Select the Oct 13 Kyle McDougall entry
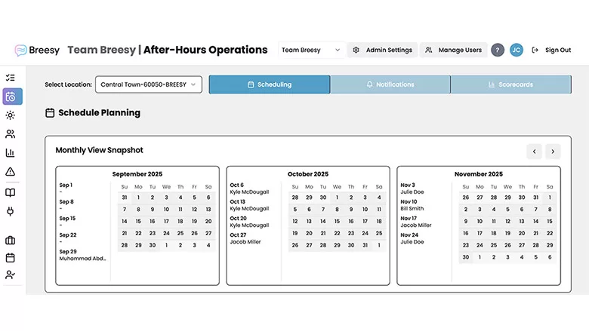Viewport: 589px width, 331px height. [249, 205]
